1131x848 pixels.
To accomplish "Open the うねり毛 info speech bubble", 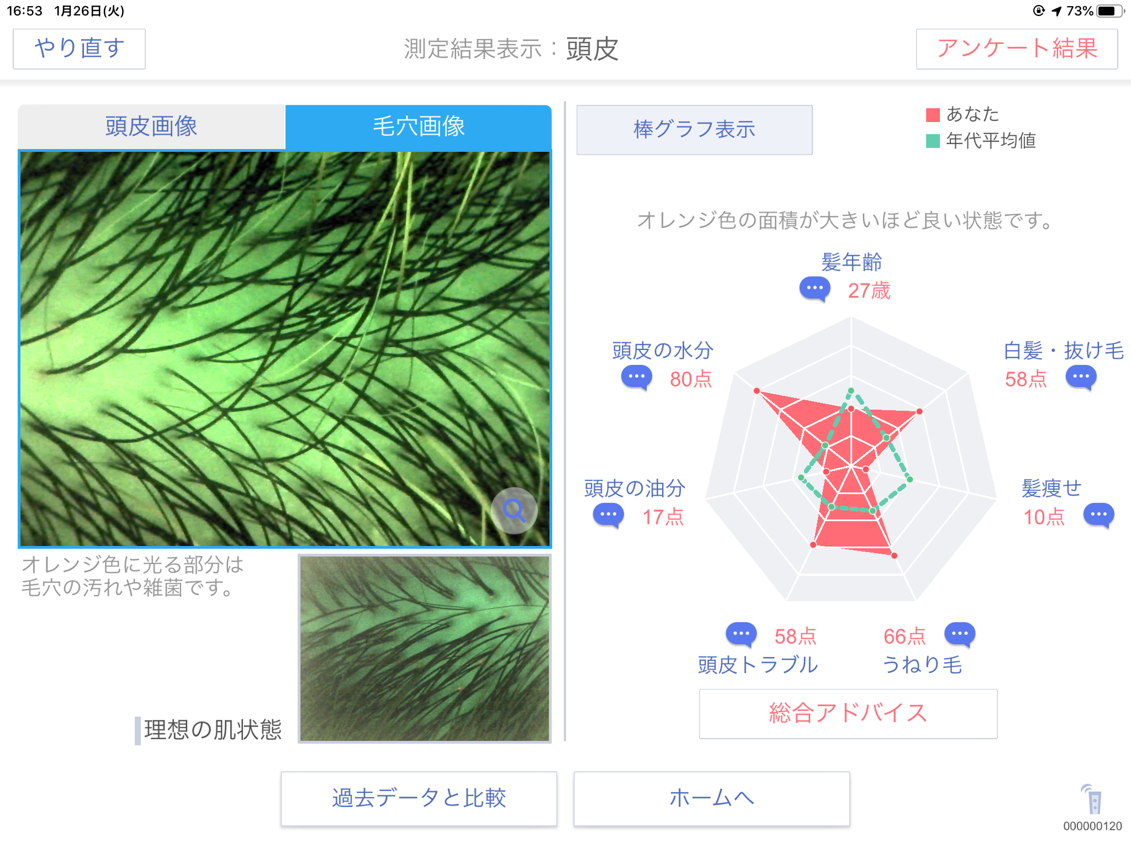I will coord(960,635).
